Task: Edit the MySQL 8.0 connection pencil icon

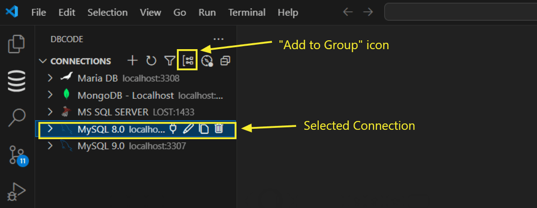Action: 188,129
